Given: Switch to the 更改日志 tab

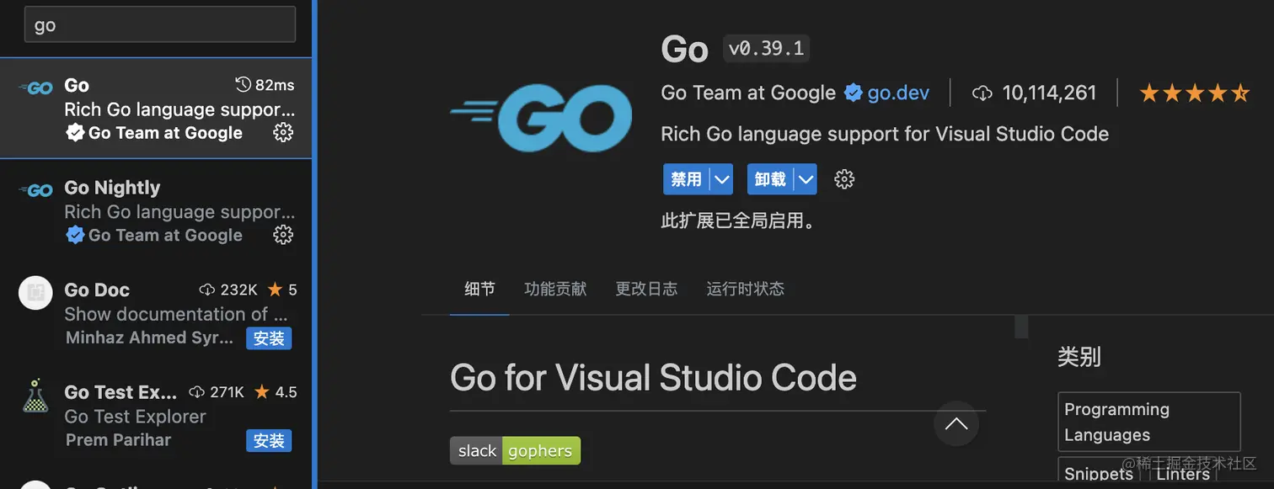Looking at the screenshot, I should (646, 288).
